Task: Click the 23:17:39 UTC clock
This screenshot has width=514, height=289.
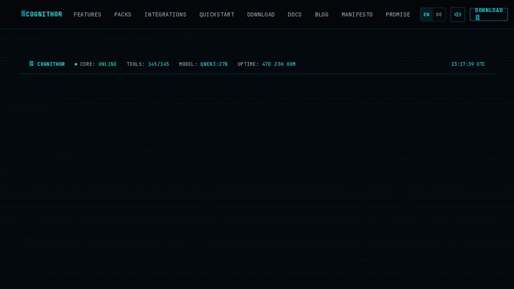Action: [468, 64]
